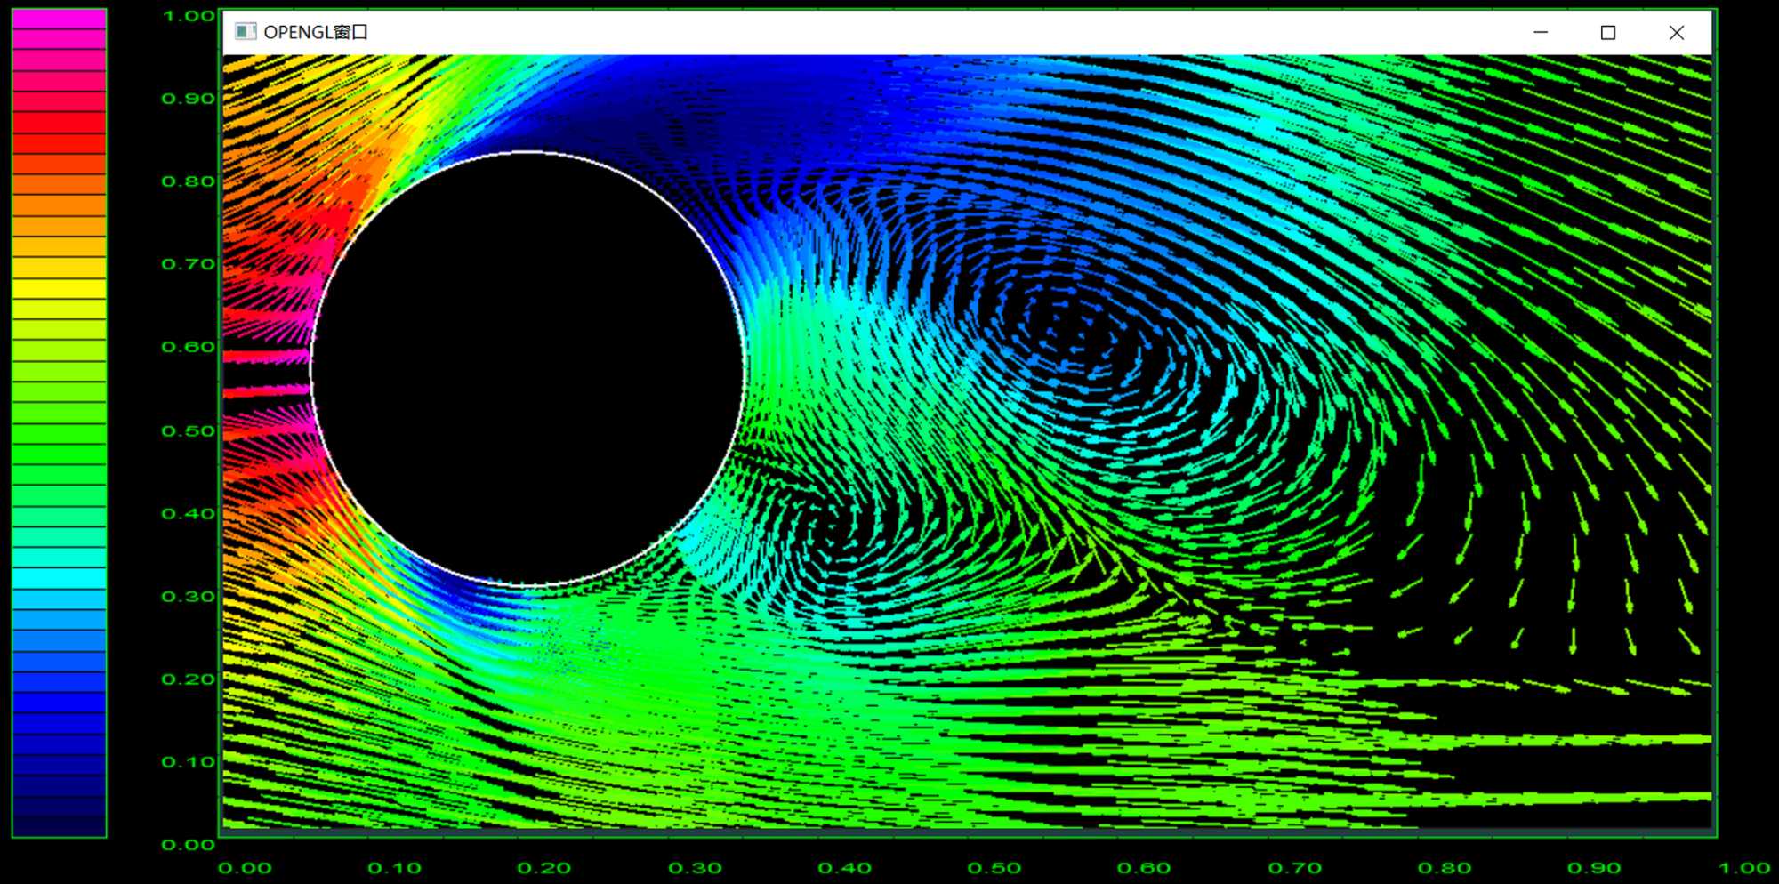1779x884 pixels.
Task: Click the center of the black circular cylinder
Action: [x=527, y=369]
